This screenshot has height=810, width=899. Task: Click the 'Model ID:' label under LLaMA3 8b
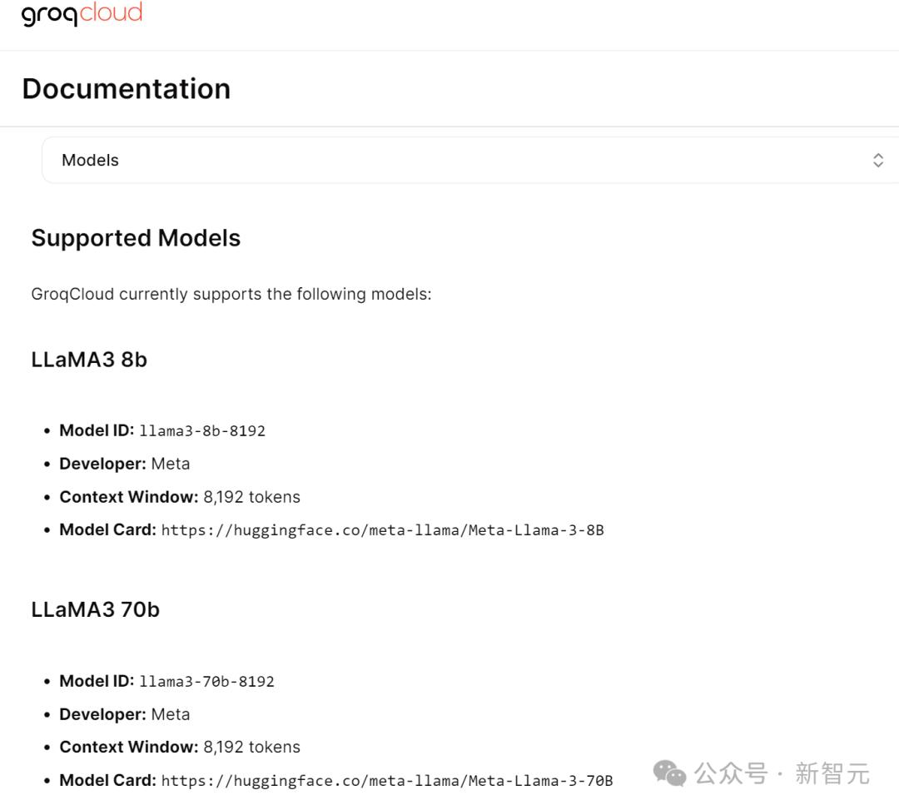point(97,430)
